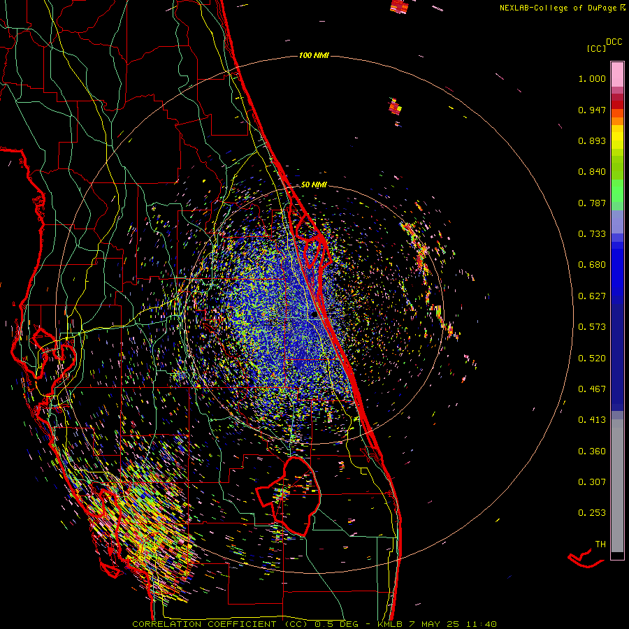This screenshot has width=629, height=629.
Task: Click the 0.573 scale value
Action: (x=592, y=327)
